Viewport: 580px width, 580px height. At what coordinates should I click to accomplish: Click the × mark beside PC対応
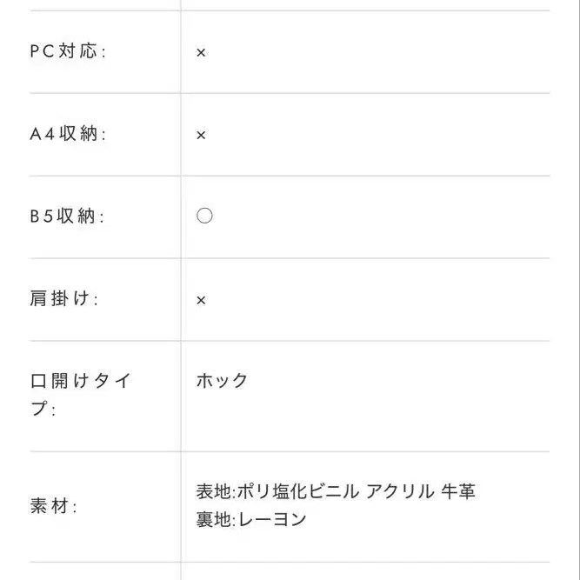coord(201,52)
